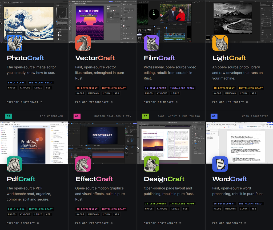Image resolution: width=273 pixels, height=230 pixels.
Task: Click FilmCraft's In Development tag
Action: tap(156, 88)
